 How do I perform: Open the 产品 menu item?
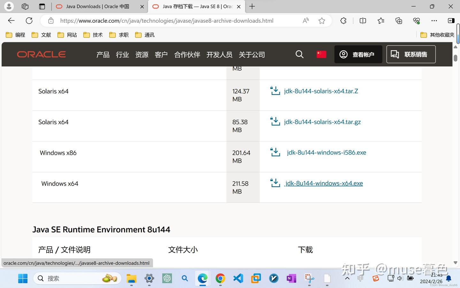103,54
